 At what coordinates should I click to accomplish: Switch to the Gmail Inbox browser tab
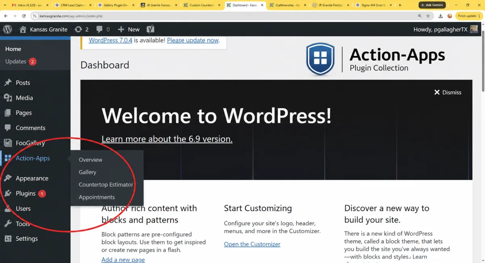[30, 5]
